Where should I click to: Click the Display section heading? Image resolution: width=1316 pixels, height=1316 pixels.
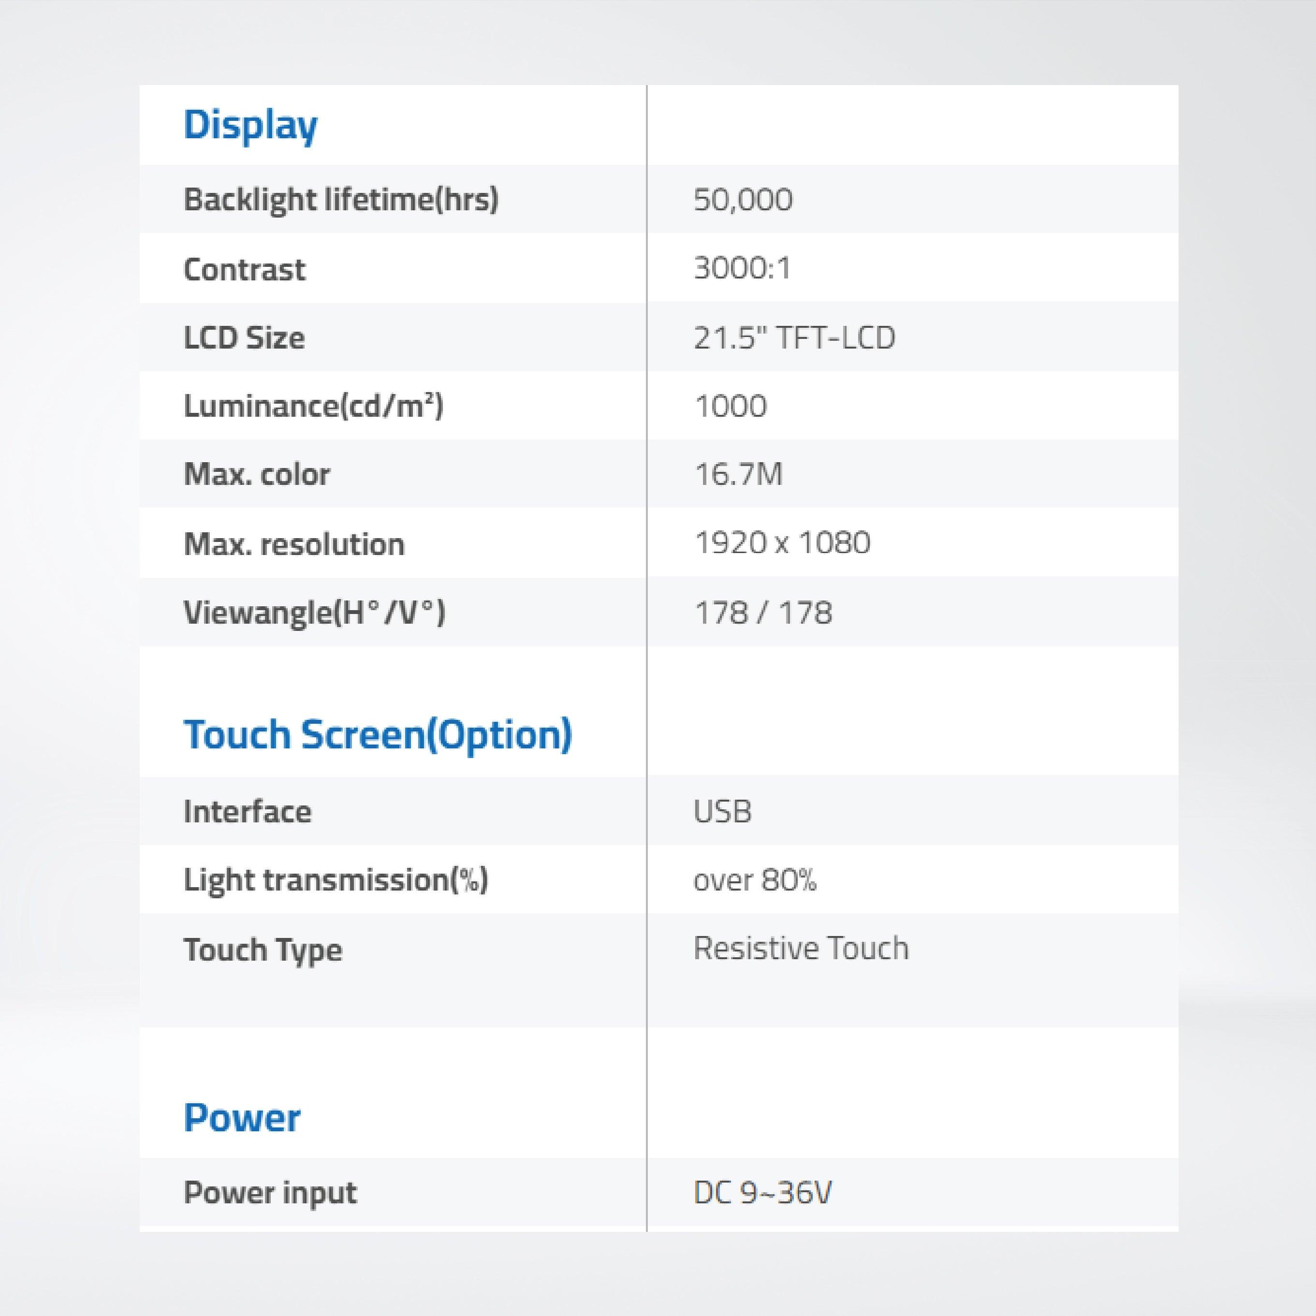250,127
